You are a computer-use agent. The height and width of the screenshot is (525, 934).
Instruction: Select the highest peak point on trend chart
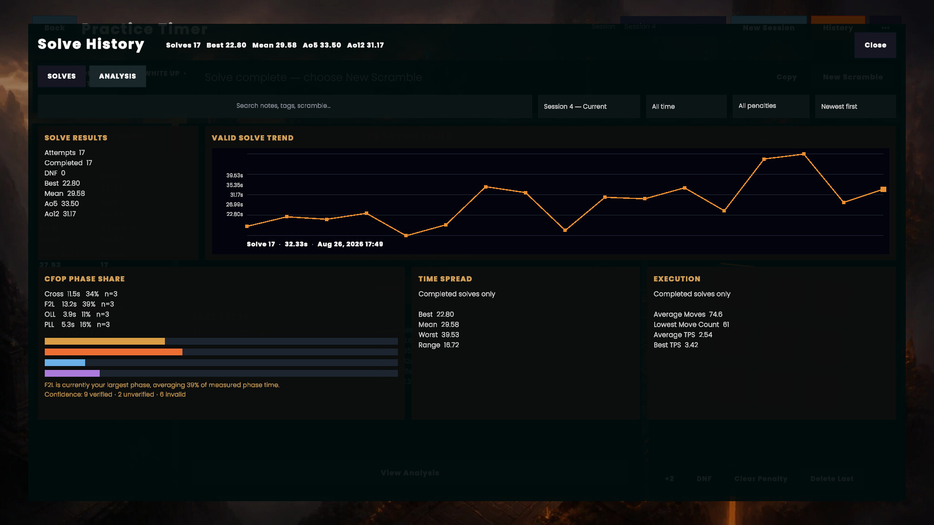pos(804,154)
